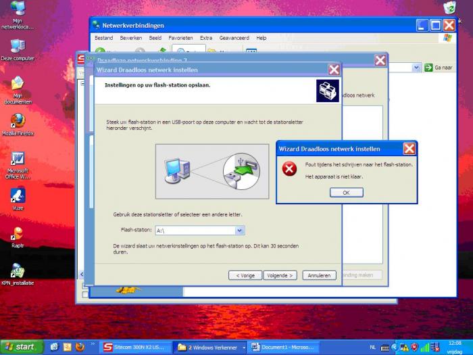Select the Mijn documenten desktop icon
The width and height of the screenshot is (473, 355).
pos(18,90)
